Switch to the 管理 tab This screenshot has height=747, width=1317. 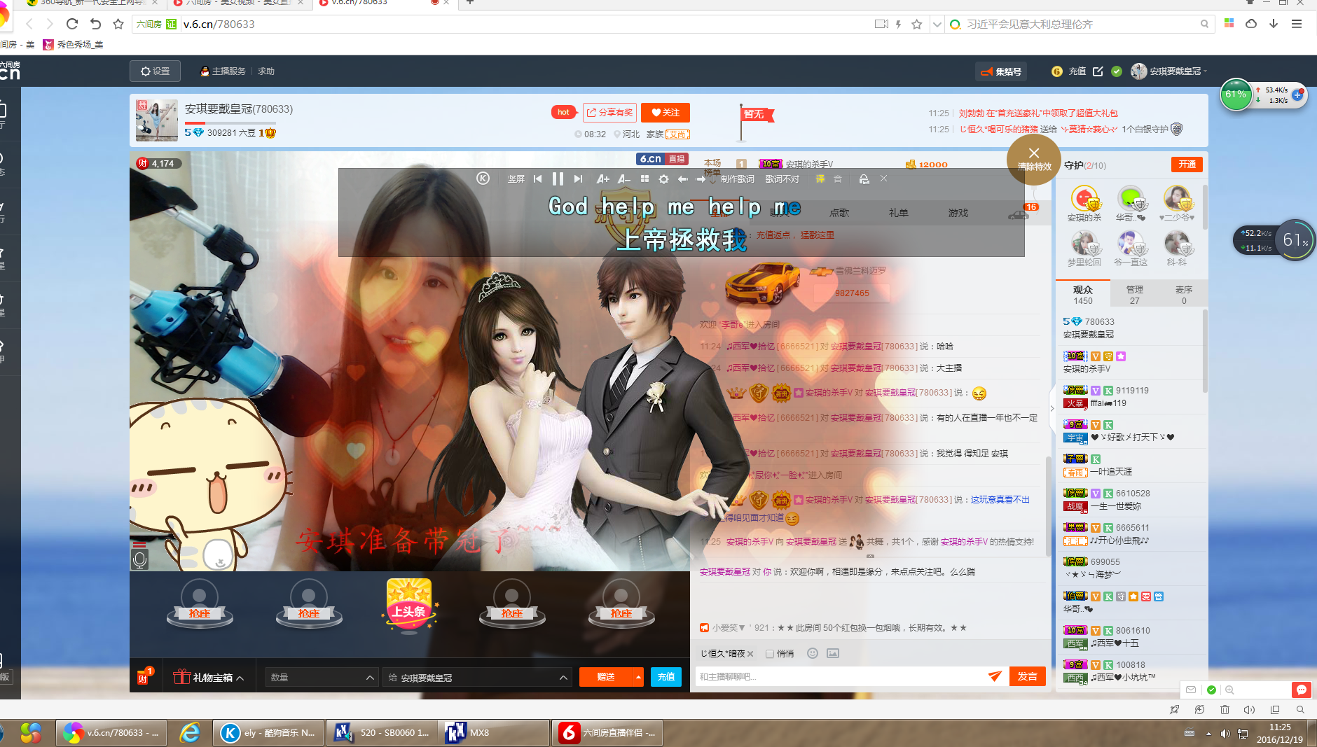point(1135,295)
